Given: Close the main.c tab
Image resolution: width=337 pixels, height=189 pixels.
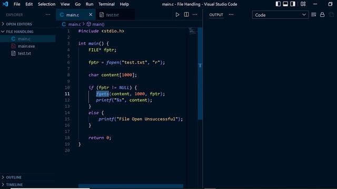Looking at the screenshot, I should [x=91, y=15].
